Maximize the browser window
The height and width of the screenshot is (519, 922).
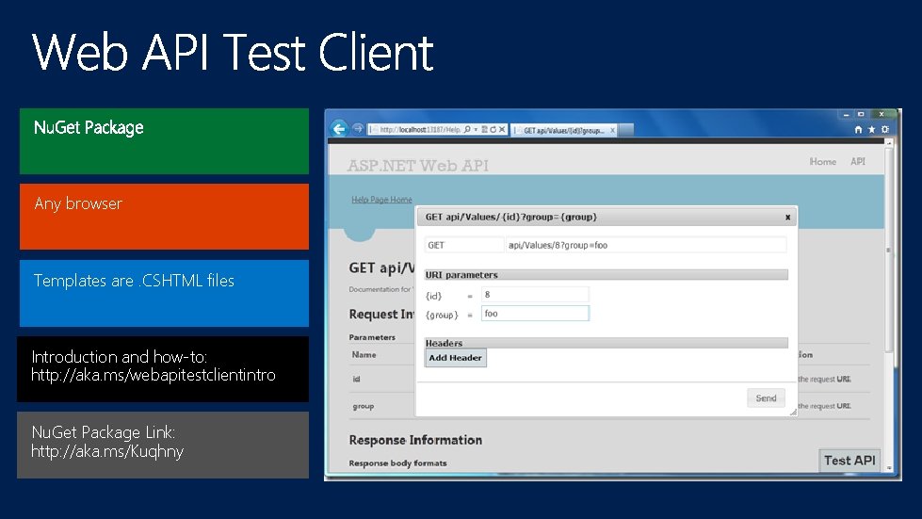click(x=861, y=114)
